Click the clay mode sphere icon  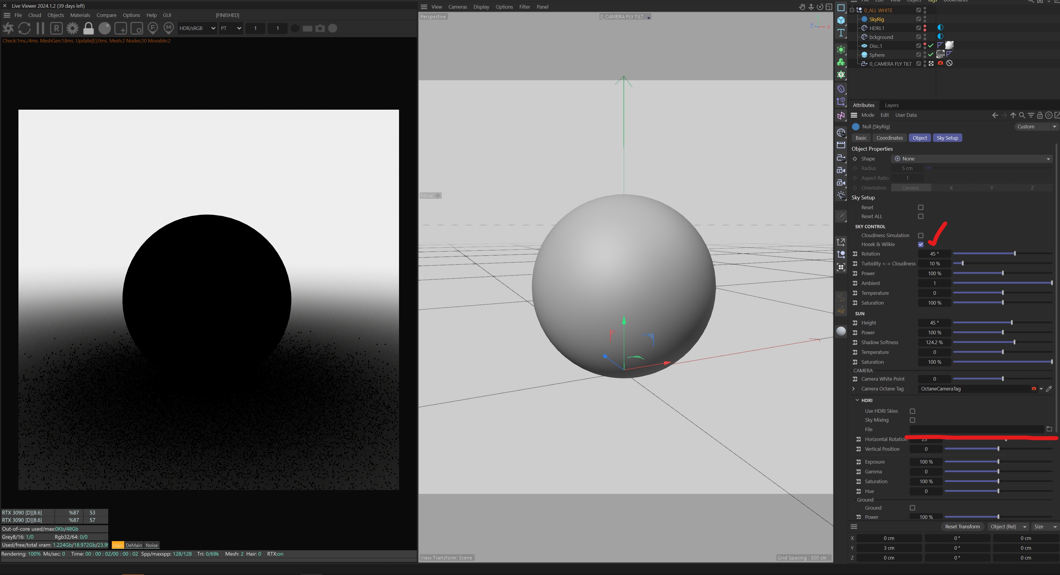click(105, 29)
